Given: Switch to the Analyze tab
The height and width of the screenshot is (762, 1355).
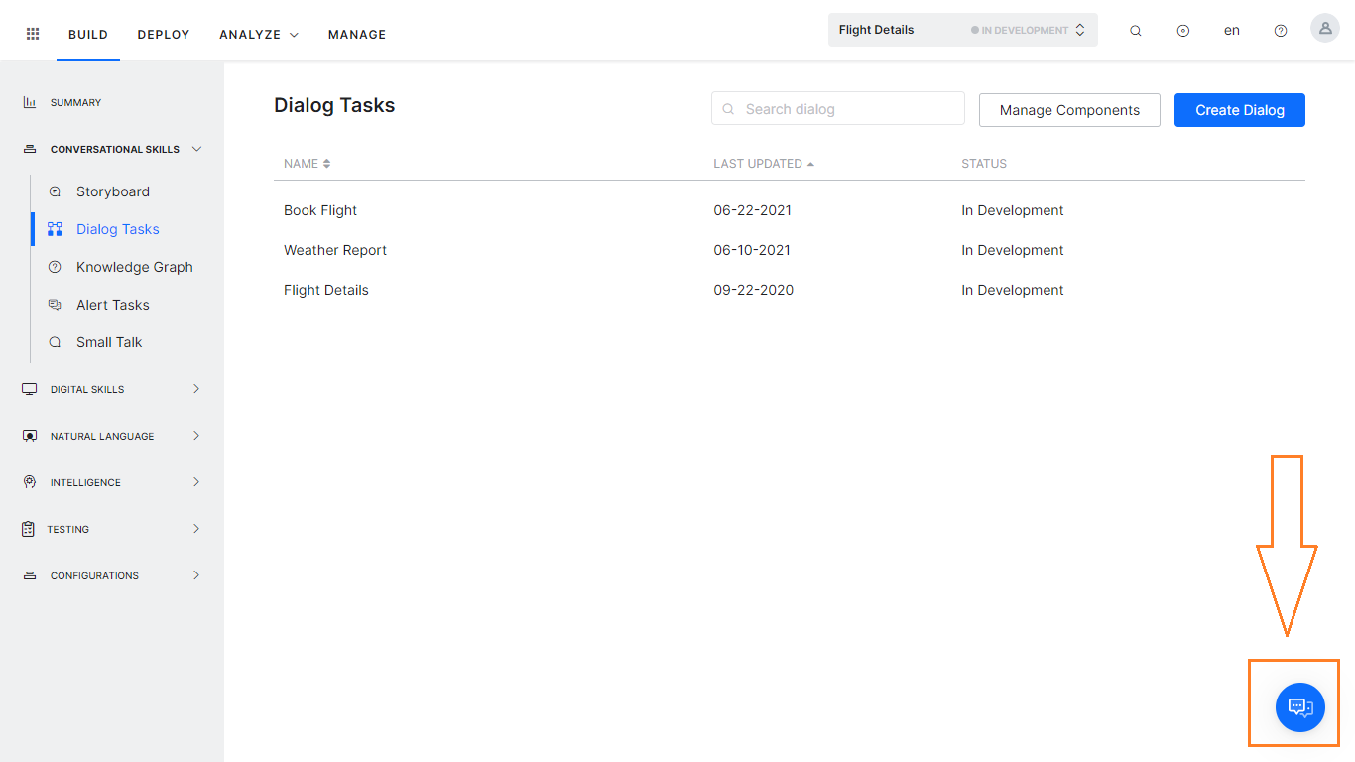Looking at the screenshot, I should pos(250,35).
